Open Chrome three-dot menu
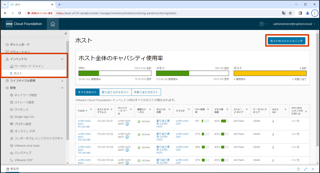The height and width of the screenshot is (173, 320). 315,13
